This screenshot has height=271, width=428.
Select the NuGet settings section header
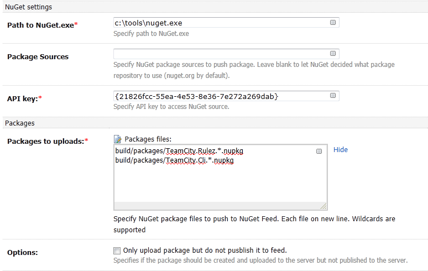(28, 7)
